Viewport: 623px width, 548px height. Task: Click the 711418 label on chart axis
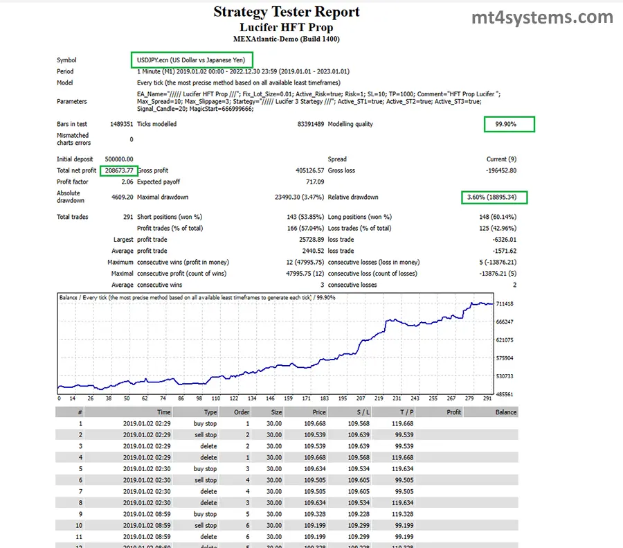click(x=503, y=304)
